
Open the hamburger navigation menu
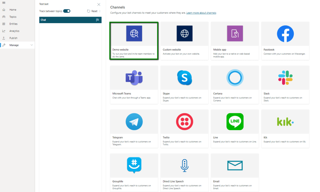point(4,3)
